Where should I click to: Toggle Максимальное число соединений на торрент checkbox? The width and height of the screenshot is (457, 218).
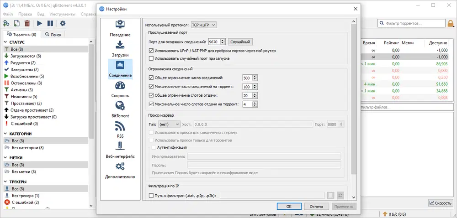[151, 86]
